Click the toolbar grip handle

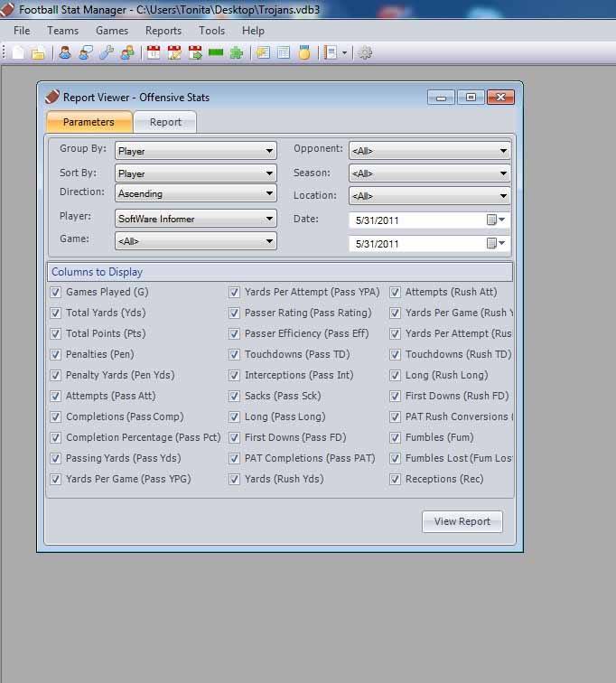[x=4, y=52]
